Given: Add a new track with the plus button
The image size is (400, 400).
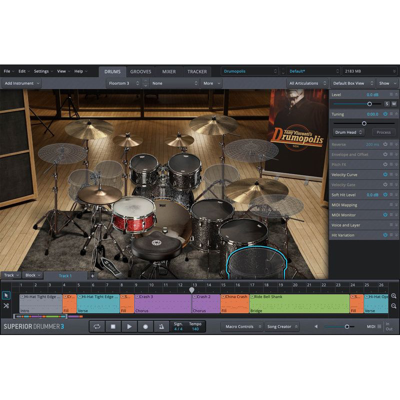Looking at the screenshot, I should pyautogui.click(x=92, y=276).
